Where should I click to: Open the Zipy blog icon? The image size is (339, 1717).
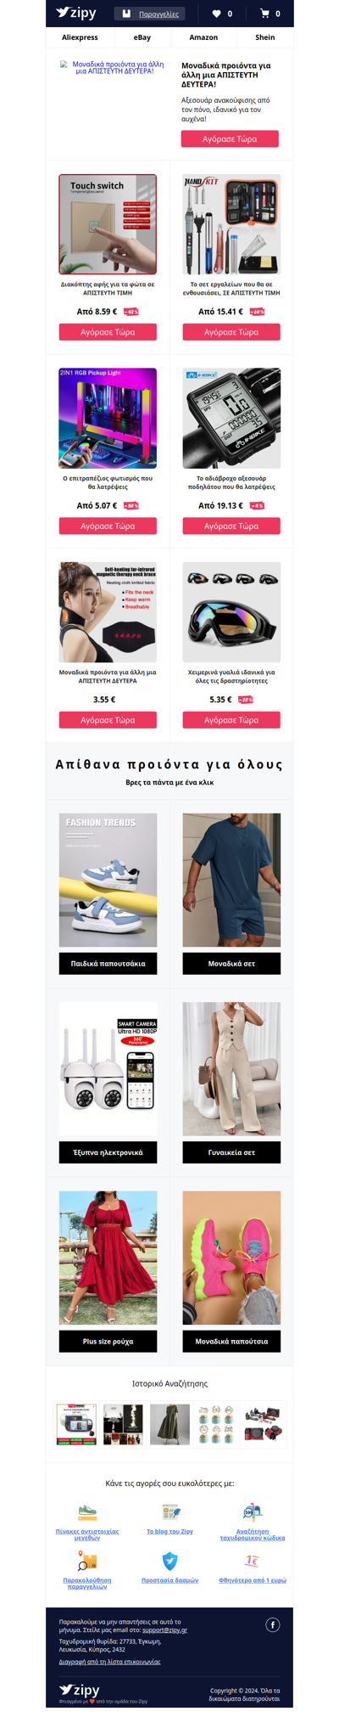[x=169, y=1512]
